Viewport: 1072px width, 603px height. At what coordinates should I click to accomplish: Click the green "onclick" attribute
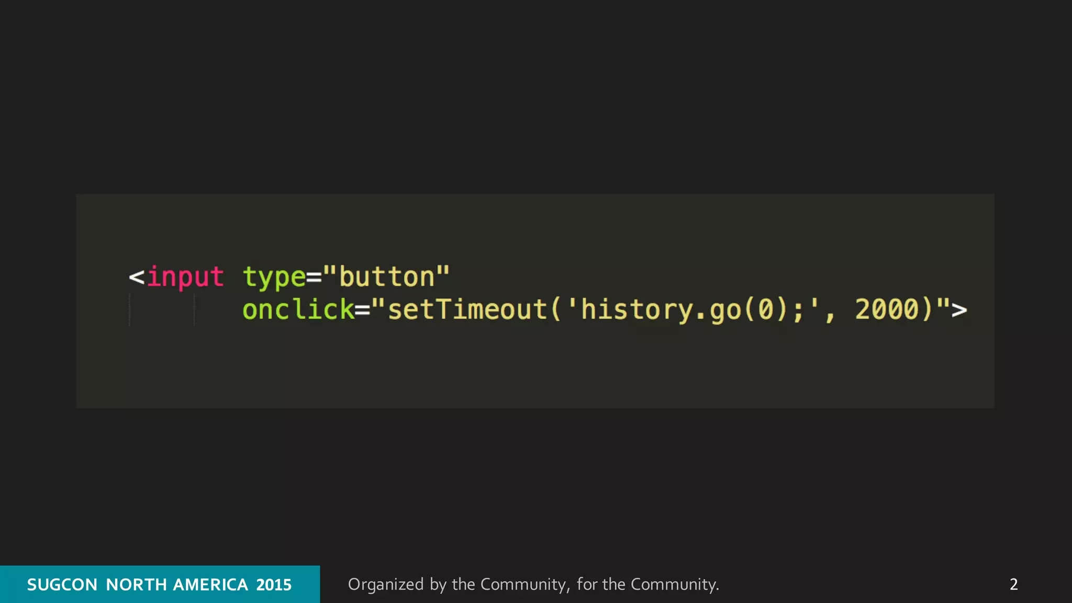point(298,309)
